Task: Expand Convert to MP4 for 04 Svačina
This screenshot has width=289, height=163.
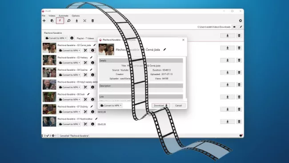Action: click(x=69, y=75)
